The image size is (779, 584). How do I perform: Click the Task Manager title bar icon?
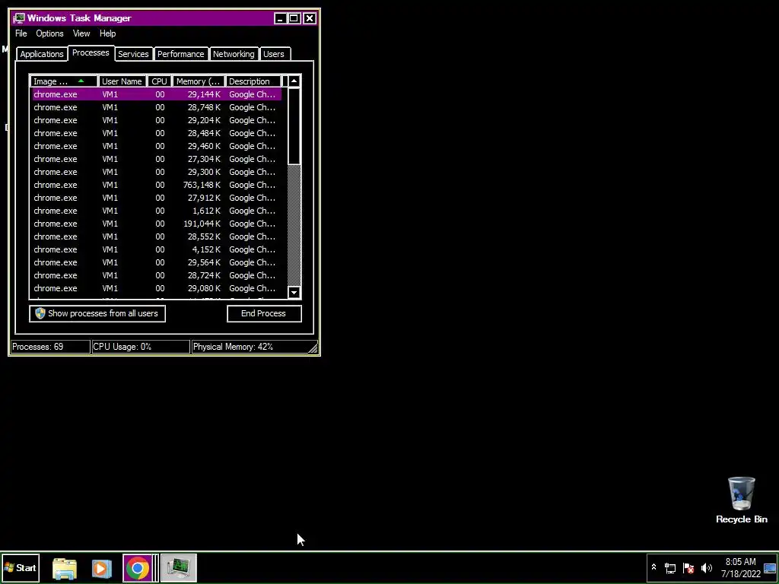click(19, 18)
